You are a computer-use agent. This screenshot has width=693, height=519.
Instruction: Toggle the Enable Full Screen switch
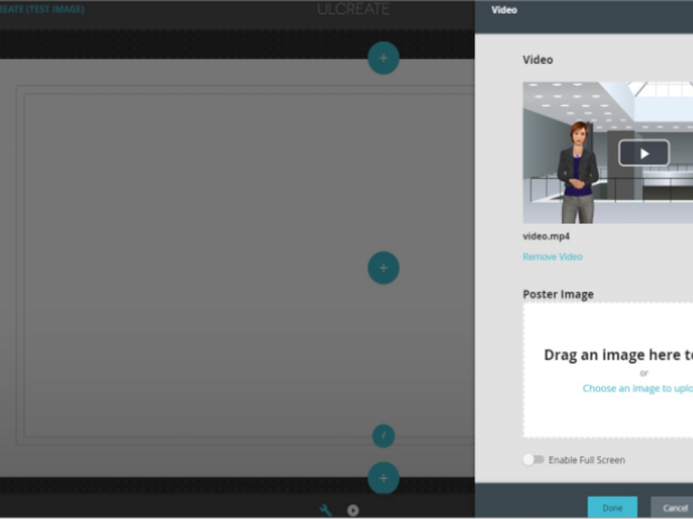[534, 460]
